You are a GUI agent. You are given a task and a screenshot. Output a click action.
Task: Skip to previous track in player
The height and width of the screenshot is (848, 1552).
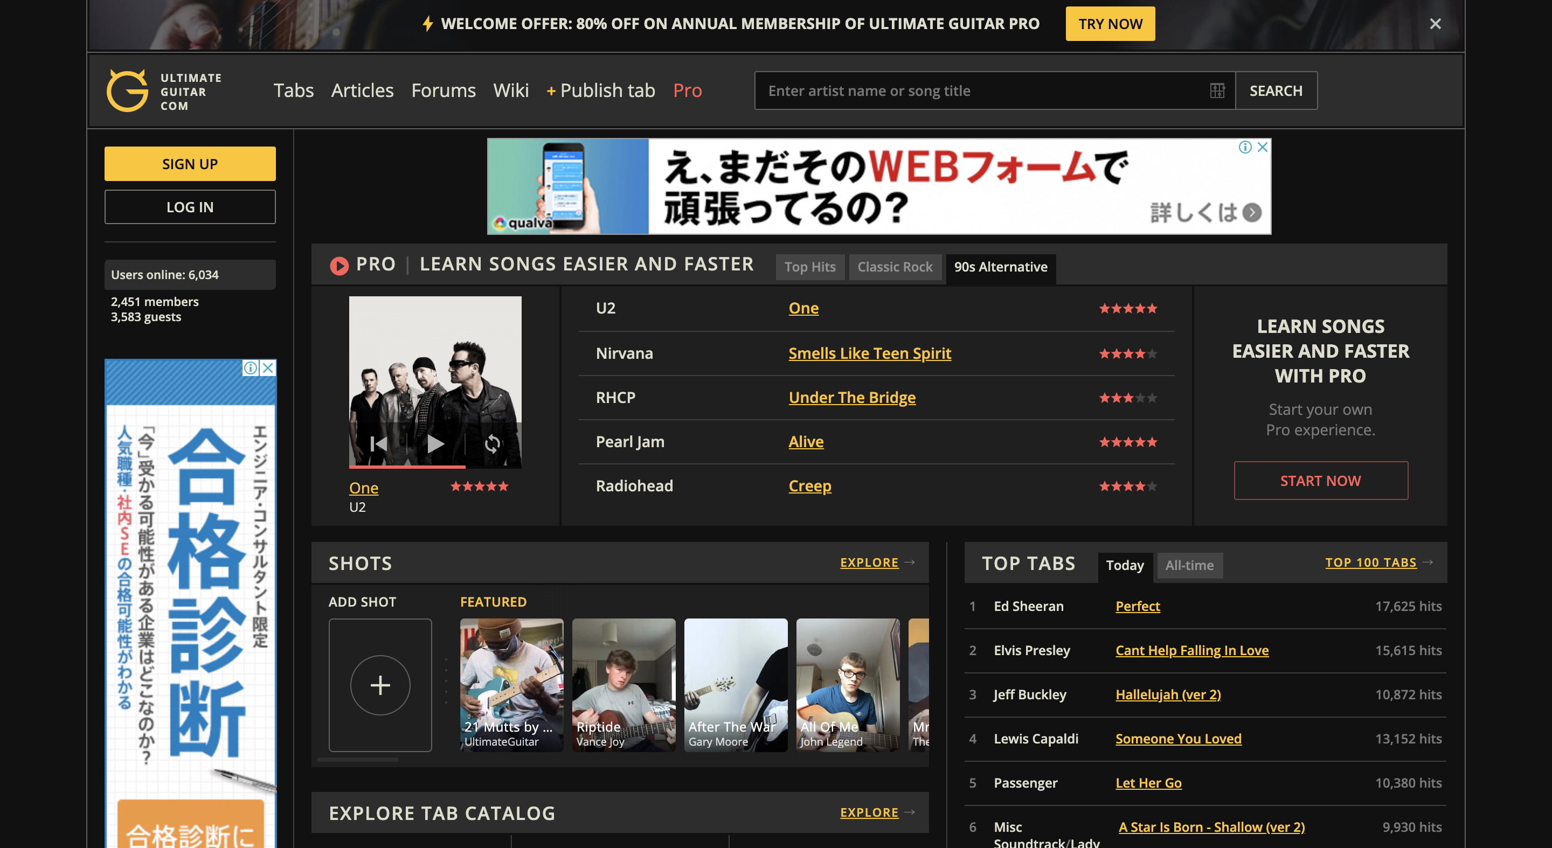pos(378,444)
